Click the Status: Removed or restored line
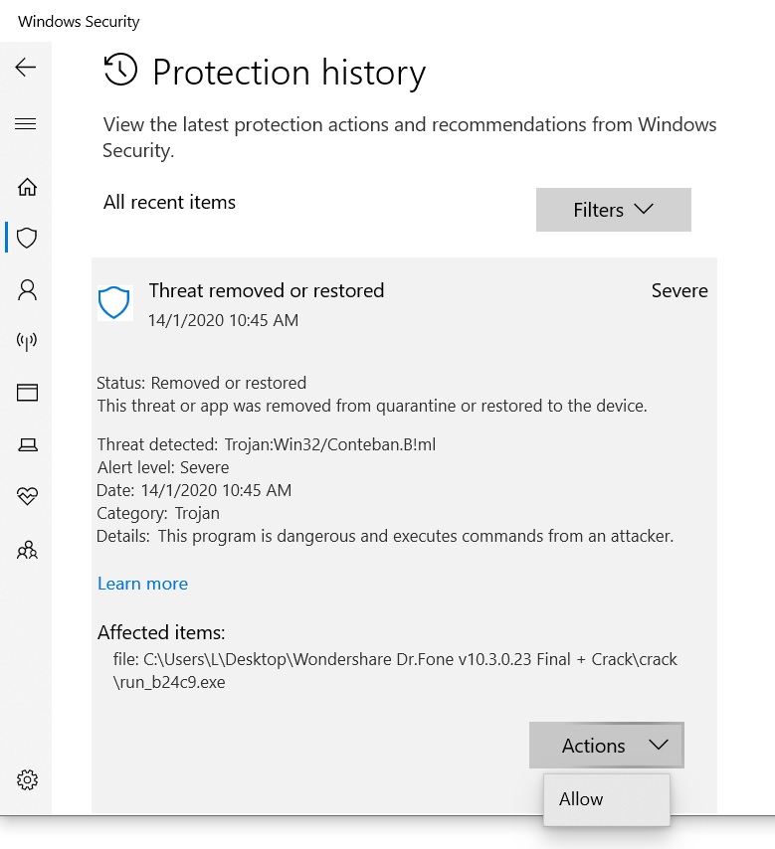This screenshot has width=775, height=849. (x=202, y=383)
